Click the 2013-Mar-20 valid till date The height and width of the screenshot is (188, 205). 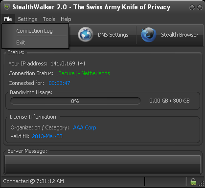point(47,136)
